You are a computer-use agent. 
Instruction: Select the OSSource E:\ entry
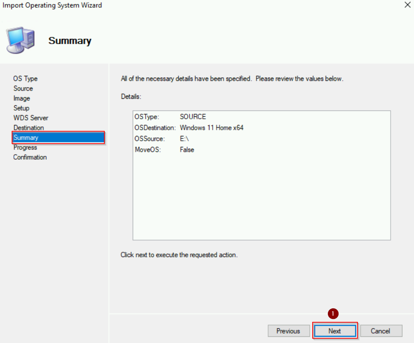point(184,139)
